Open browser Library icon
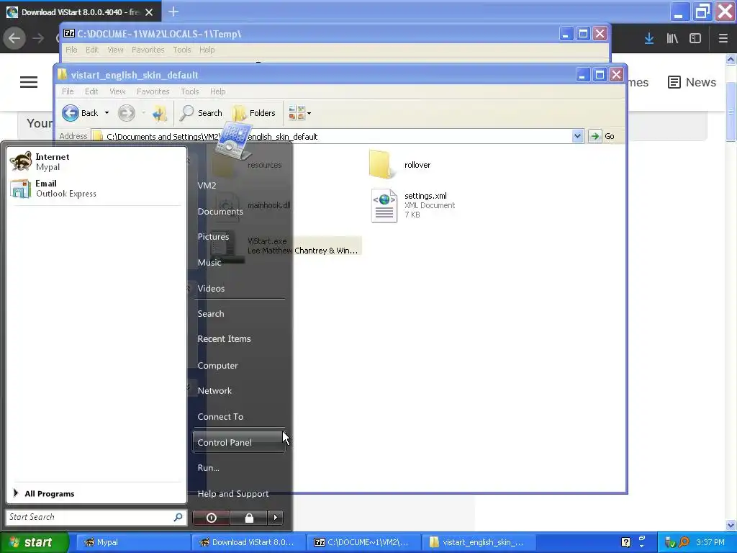Image resolution: width=737 pixels, height=553 pixels. coord(672,38)
